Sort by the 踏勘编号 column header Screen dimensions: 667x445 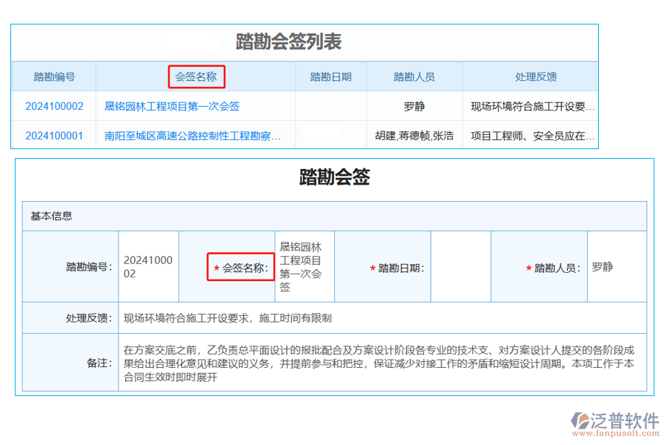55,76
